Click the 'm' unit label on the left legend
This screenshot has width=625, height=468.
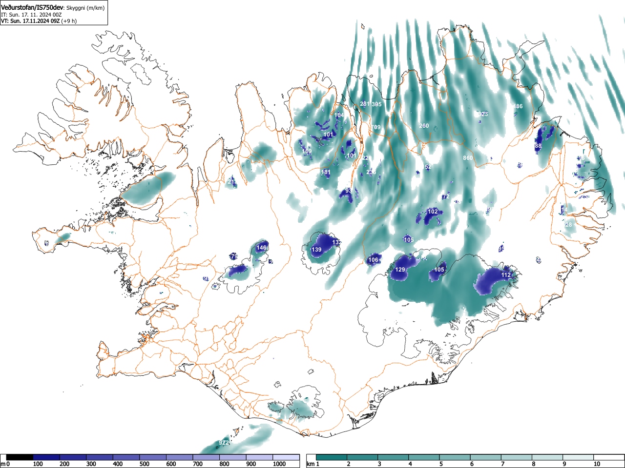[x=3, y=464]
